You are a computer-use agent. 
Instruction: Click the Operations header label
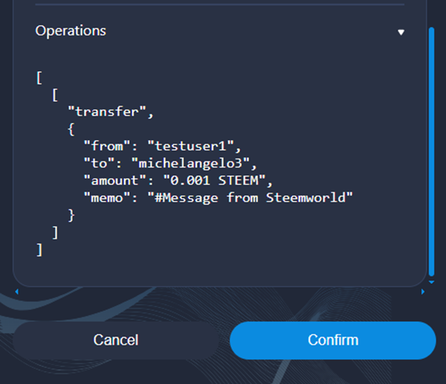click(71, 31)
